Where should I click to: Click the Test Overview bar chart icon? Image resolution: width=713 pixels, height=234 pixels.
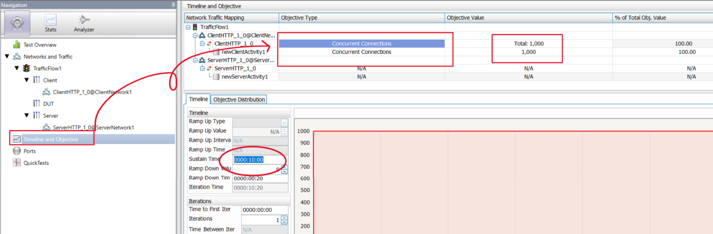(x=17, y=44)
